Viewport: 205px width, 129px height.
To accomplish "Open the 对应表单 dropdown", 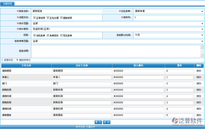I will coord(169,11).
